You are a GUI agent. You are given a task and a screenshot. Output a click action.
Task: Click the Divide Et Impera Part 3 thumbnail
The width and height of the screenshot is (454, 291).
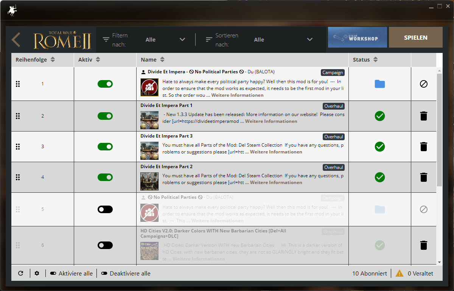point(149,151)
